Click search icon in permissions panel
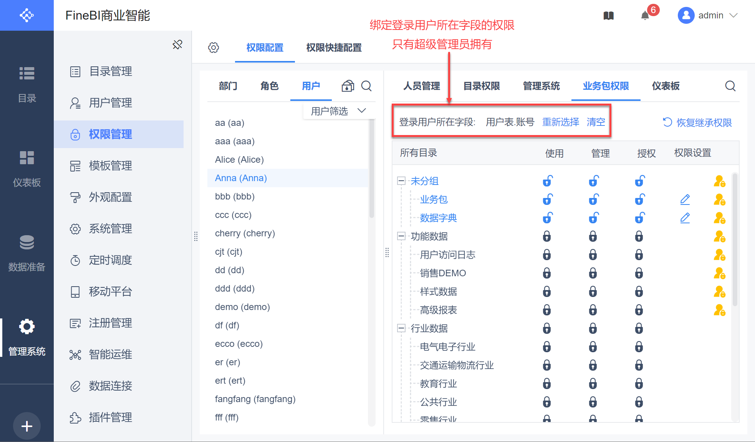Viewport: 755px width, 442px height. coord(730,86)
